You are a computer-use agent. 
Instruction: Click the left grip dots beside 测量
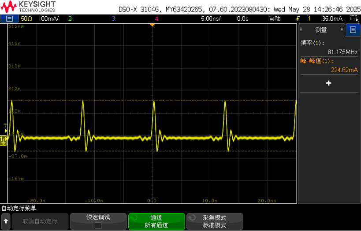point(301,29)
